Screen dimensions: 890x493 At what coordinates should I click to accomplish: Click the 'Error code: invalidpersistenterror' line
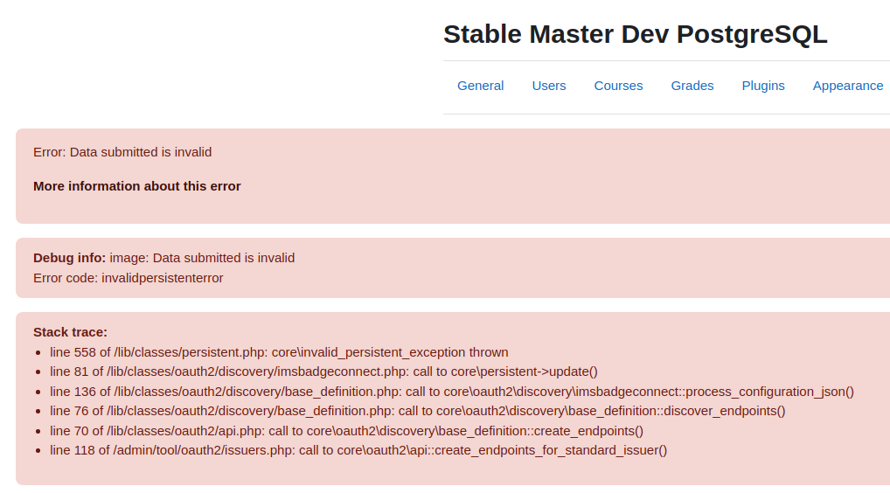pyautogui.click(x=129, y=278)
